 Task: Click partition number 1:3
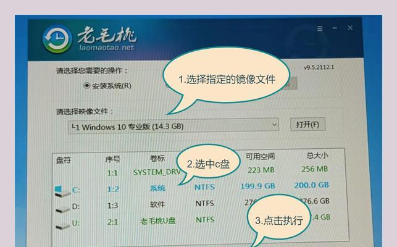click(112, 206)
